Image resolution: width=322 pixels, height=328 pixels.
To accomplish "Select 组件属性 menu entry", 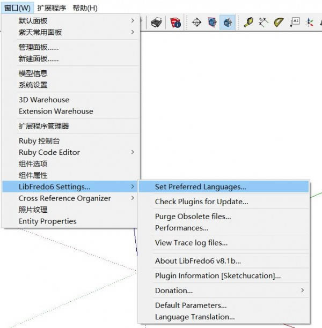I will 71,175.
